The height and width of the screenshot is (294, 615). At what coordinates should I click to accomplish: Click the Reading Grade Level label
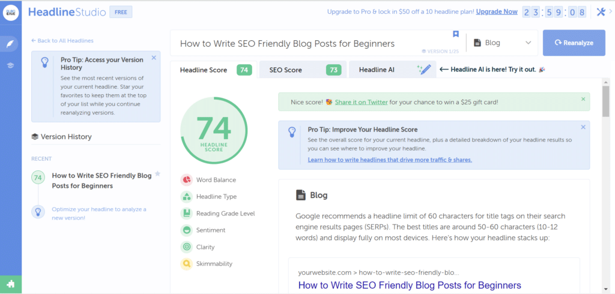click(226, 214)
